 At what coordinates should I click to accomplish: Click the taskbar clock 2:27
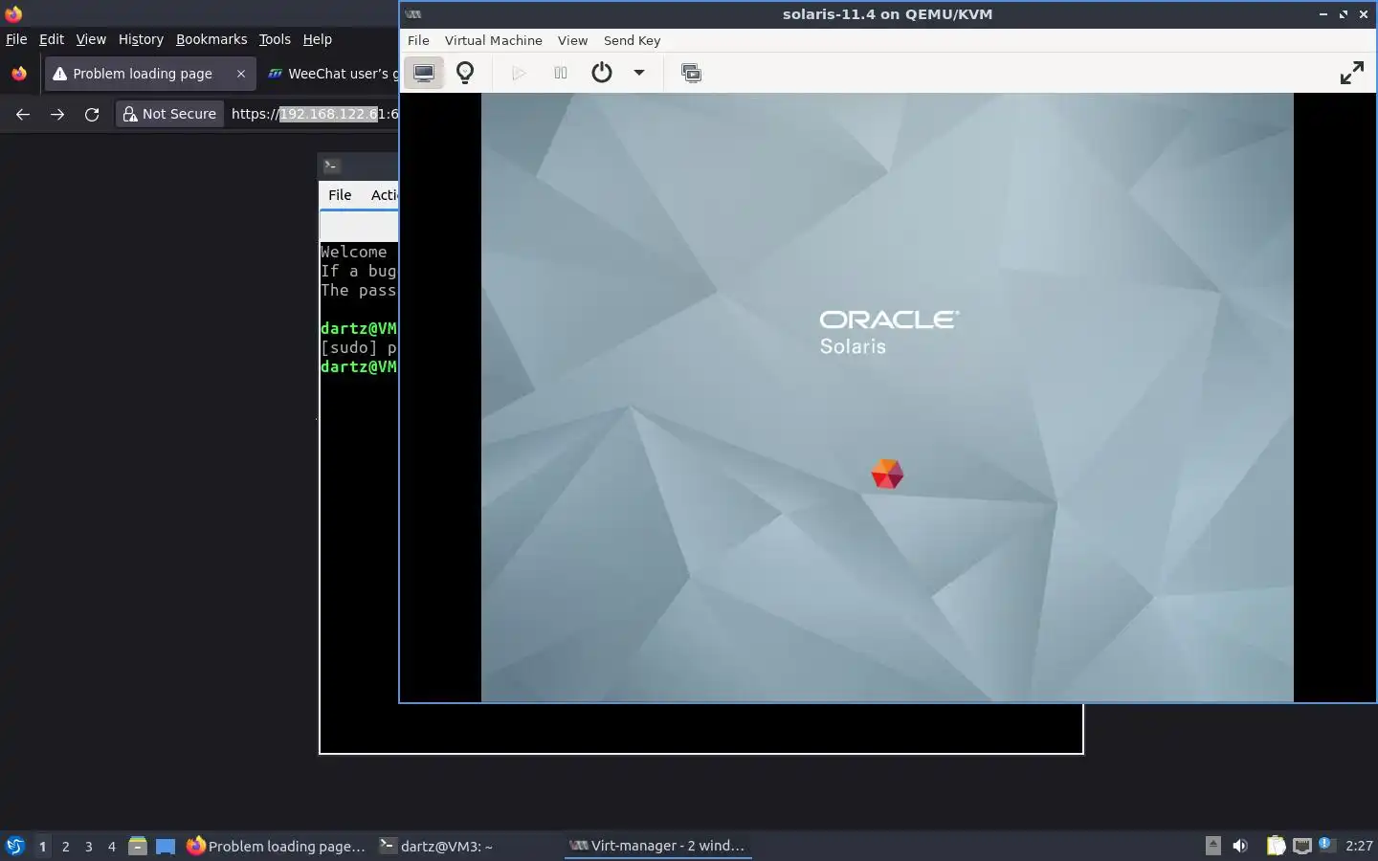coord(1359,846)
